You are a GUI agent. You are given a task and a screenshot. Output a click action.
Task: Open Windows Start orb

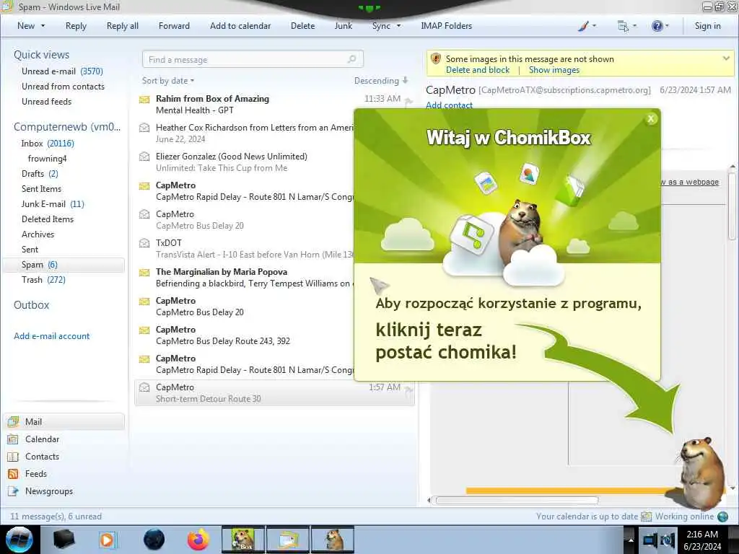coord(19,540)
